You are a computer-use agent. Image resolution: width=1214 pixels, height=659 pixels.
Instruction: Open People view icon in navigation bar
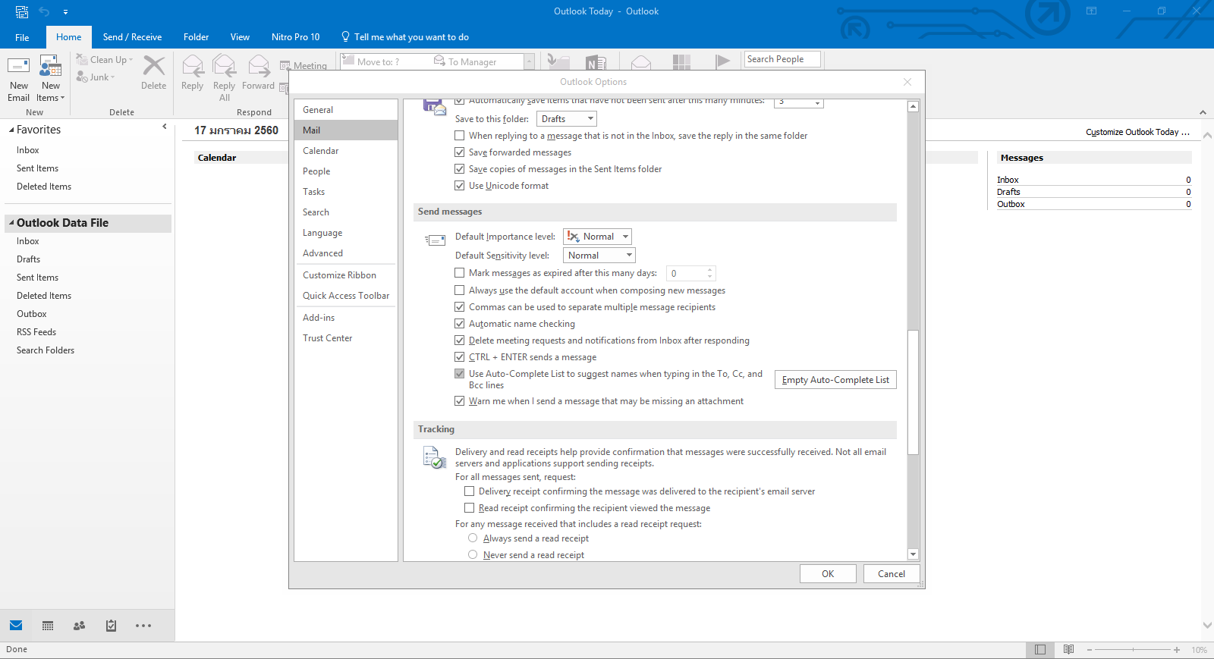tap(79, 626)
